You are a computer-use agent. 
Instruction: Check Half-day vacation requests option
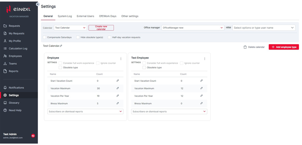[109, 37]
